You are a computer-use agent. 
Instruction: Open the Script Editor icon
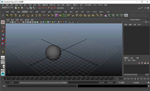148,86
